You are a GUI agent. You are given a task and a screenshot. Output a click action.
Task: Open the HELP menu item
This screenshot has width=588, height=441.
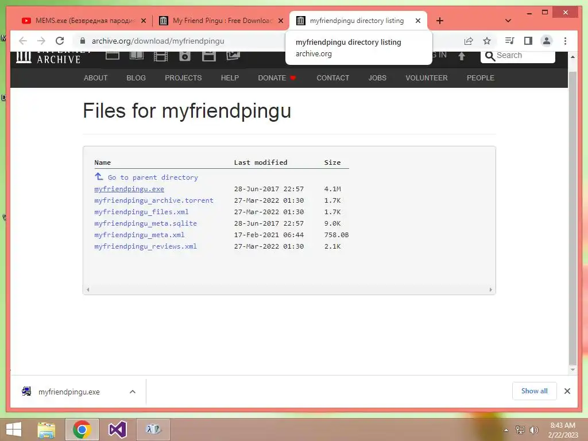[230, 78]
